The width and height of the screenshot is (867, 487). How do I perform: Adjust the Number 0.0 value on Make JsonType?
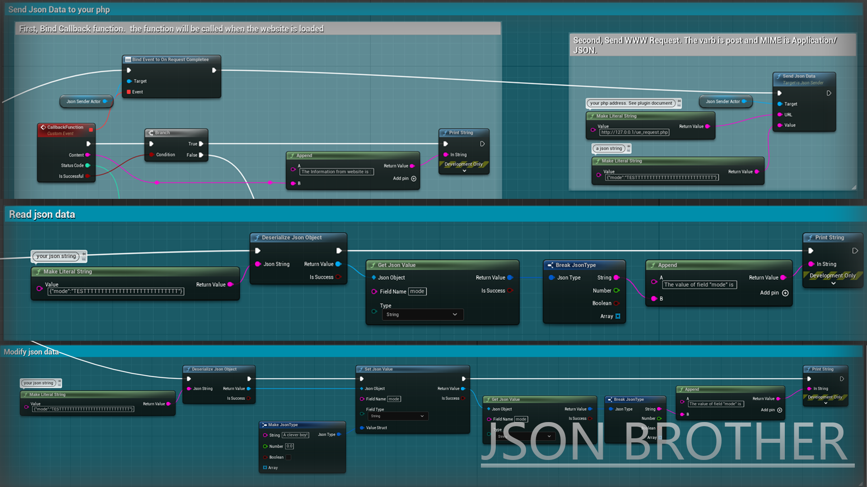289,446
